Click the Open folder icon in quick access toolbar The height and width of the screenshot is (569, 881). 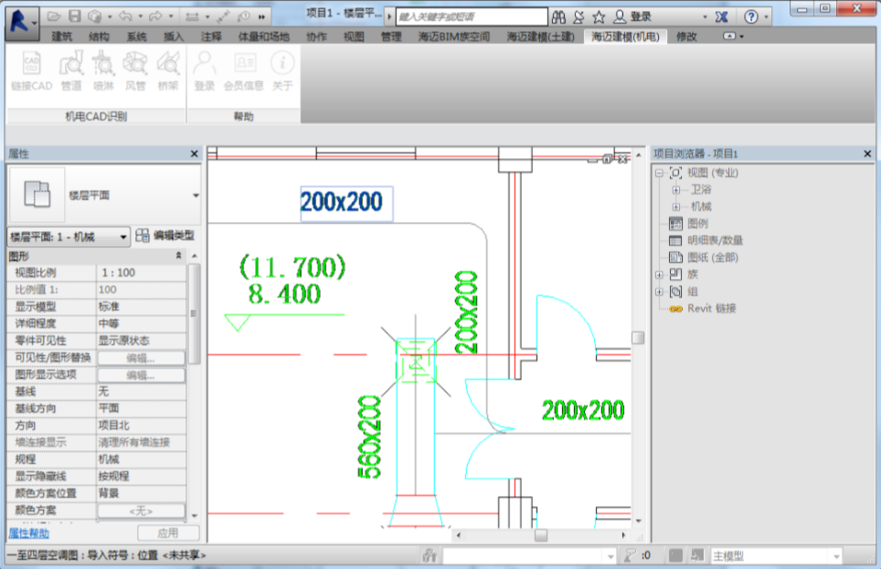(x=54, y=16)
